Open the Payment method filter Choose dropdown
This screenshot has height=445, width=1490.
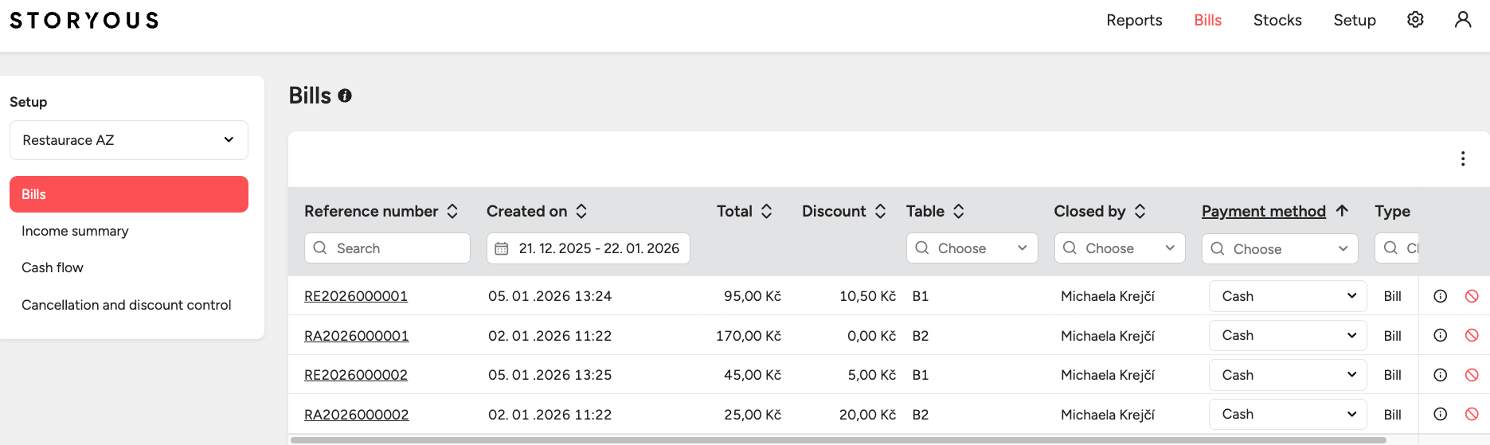pyautogui.click(x=1280, y=248)
